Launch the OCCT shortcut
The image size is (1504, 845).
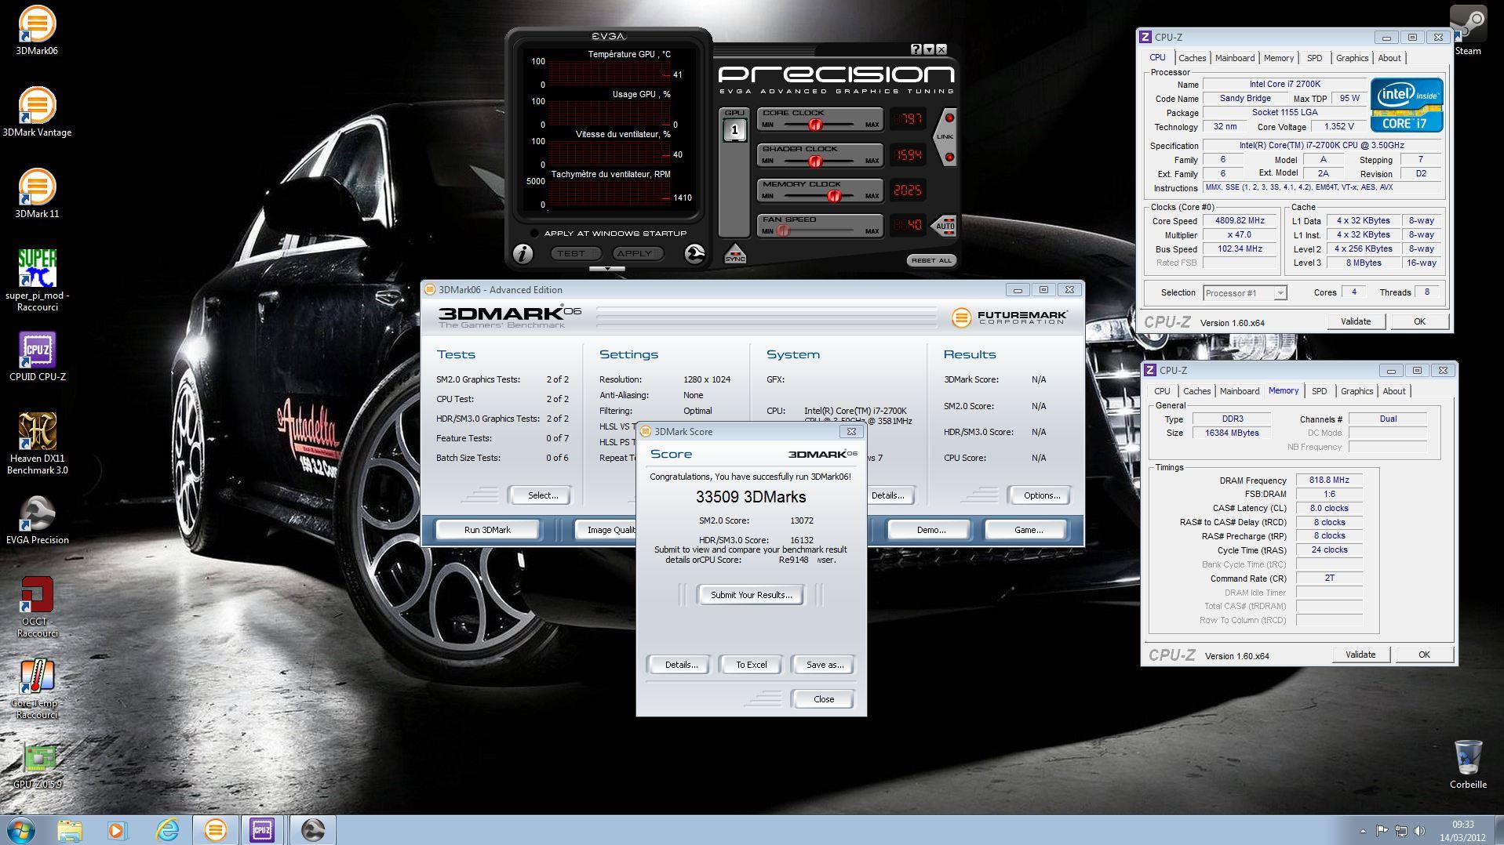click(37, 607)
